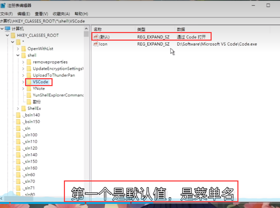The height and width of the screenshot is (208, 280).
Task: Expand the OpenWithList key chevron
Action: point(18,49)
